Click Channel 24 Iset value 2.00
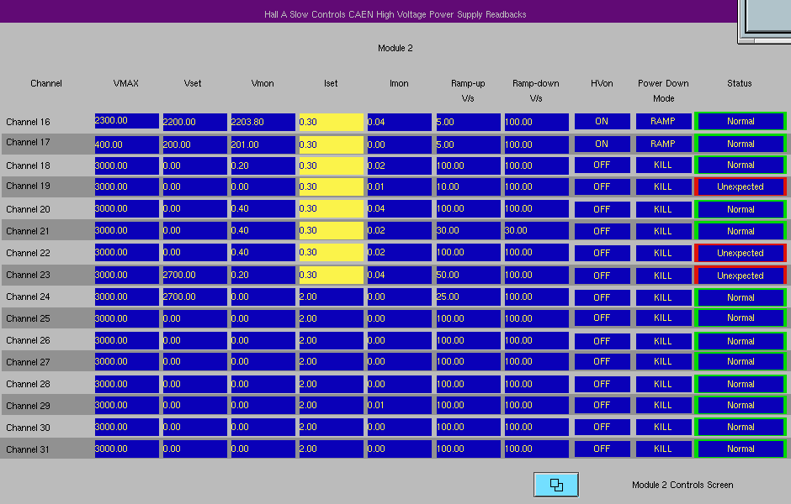Image resolution: width=791 pixels, height=504 pixels. (x=331, y=297)
